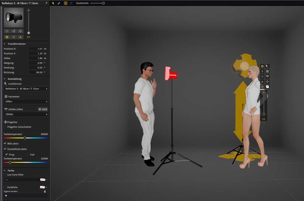Collapse the Farbe section

tap(5, 171)
